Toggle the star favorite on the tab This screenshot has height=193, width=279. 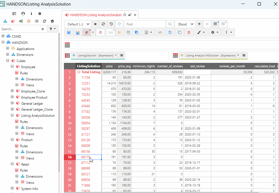[x=125, y=15]
